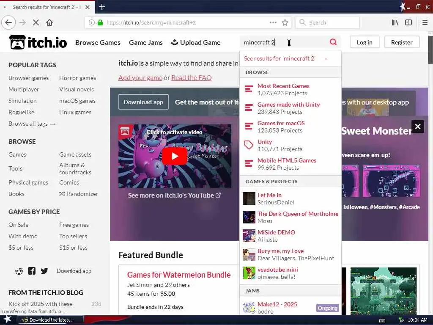The image size is (433, 325).
Task: Click the taskbar star start button
Action: (7, 319)
